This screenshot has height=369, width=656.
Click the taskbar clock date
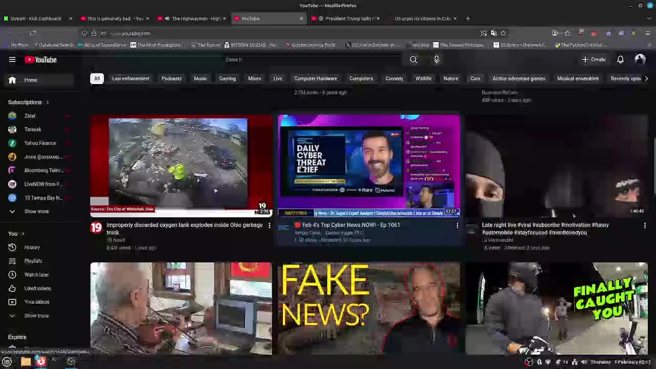(620, 362)
